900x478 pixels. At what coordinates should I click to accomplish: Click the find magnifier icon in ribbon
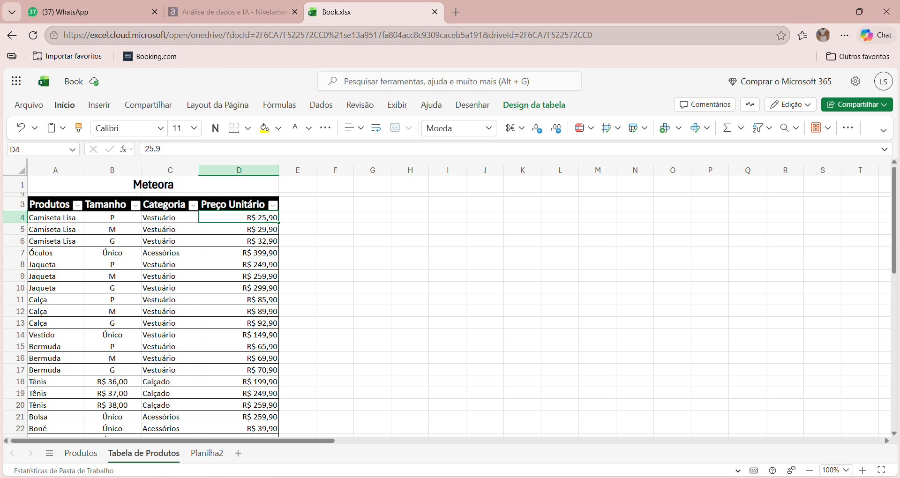(x=784, y=127)
